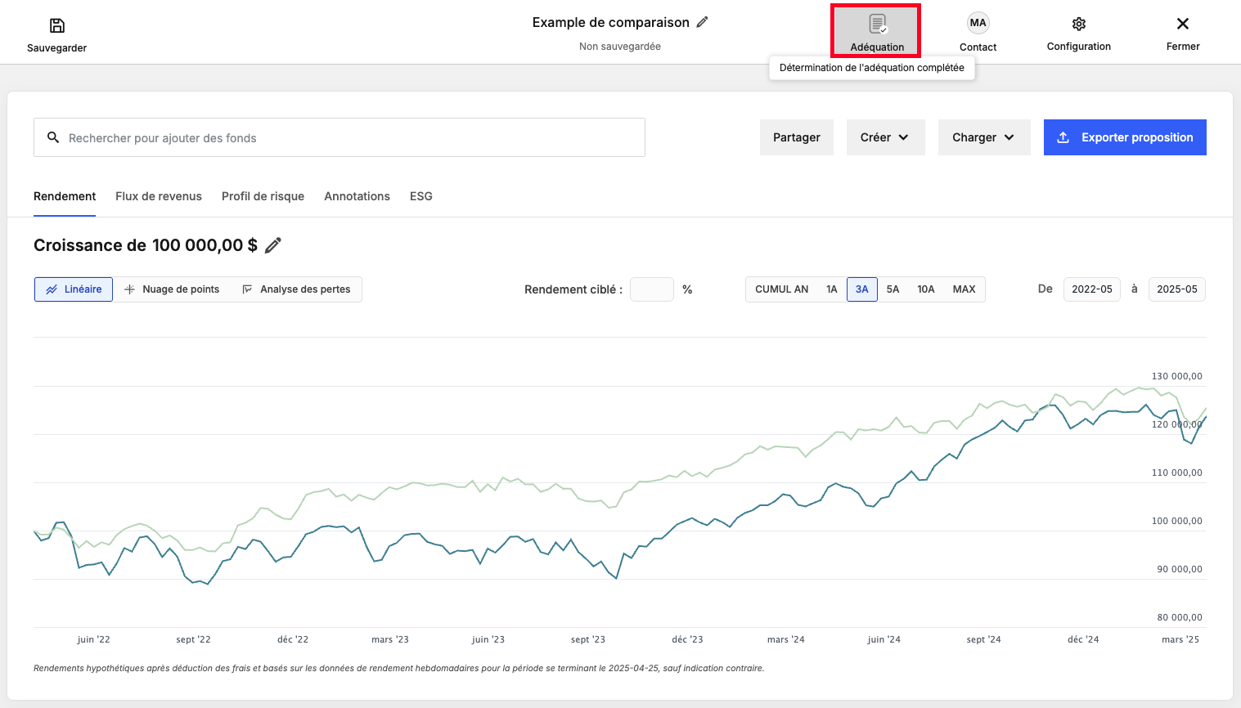Open the end date 2025-05 picker
This screenshot has height=708, width=1241.
pos(1177,289)
